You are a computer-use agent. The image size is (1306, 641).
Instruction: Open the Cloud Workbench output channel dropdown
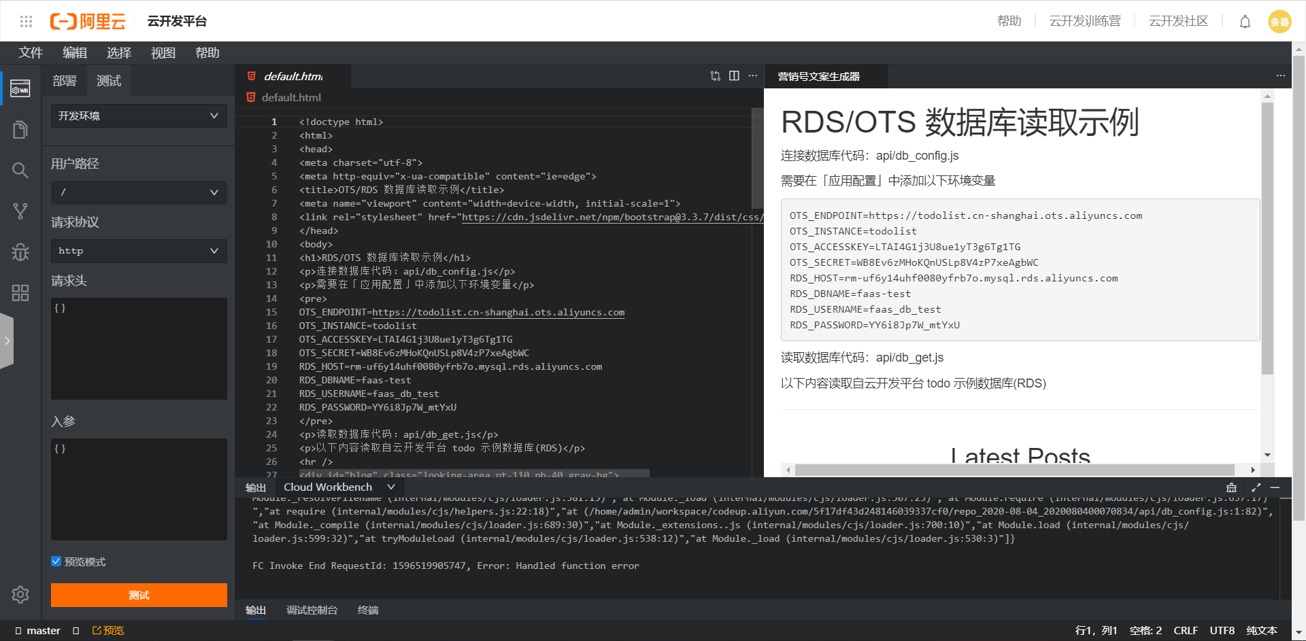(x=339, y=487)
